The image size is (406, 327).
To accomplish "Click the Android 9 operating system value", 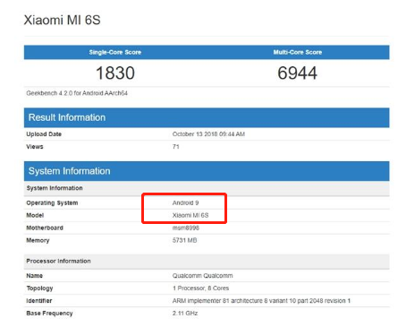I will (x=185, y=202).
